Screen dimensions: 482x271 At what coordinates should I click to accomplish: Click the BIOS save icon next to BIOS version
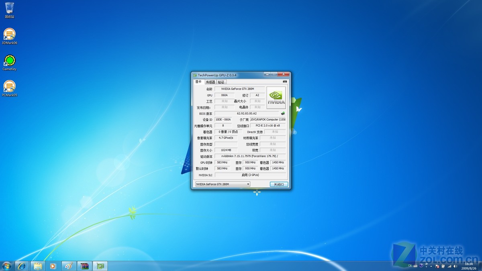(283, 113)
